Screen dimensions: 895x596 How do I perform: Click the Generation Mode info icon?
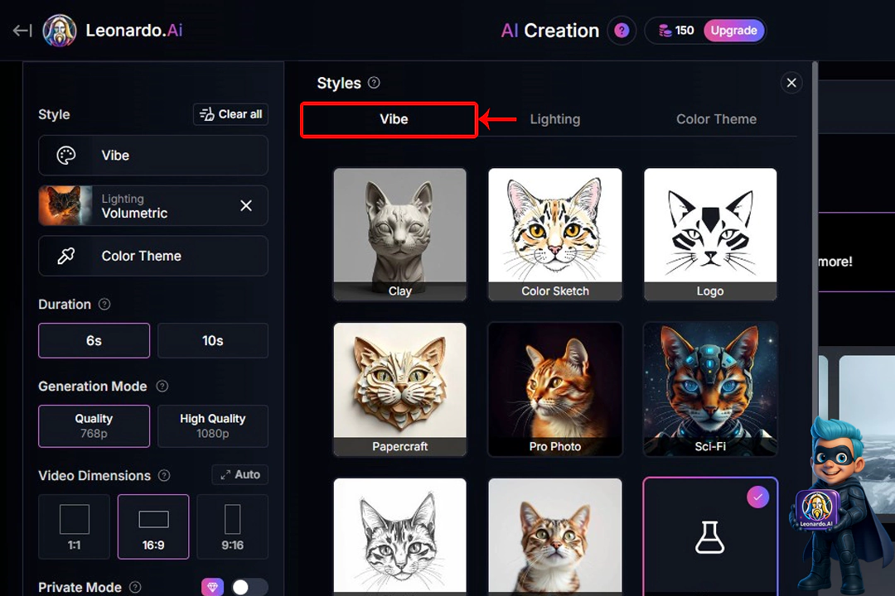pos(162,387)
